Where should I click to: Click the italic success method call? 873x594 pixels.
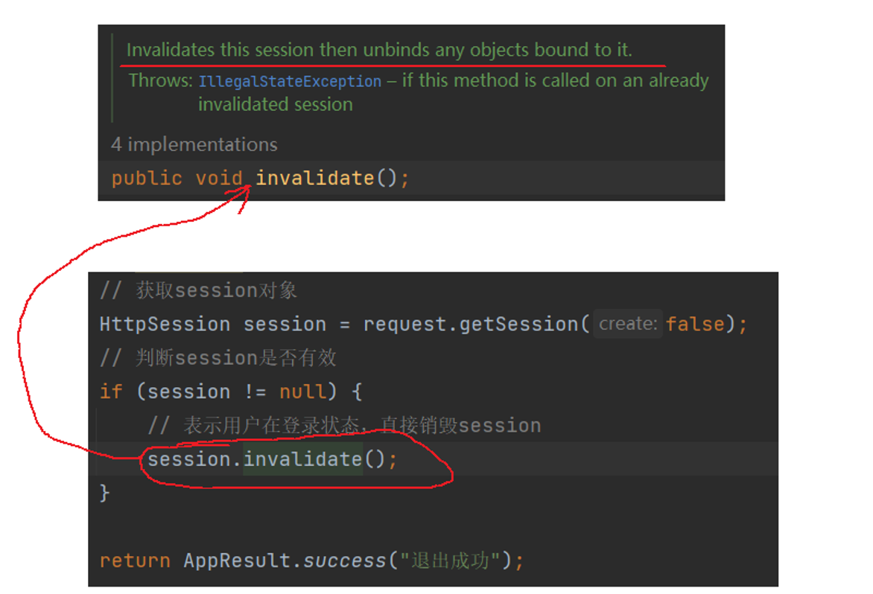pyautogui.click(x=344, y=561)
